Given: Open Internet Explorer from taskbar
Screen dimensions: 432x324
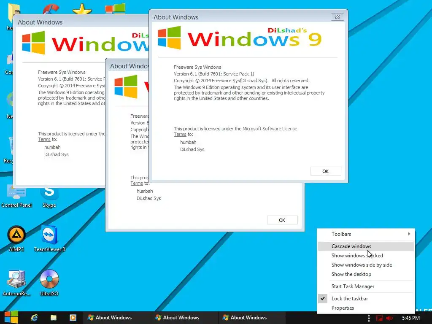Looking at the screenshot, I should (x=34, y=318).
